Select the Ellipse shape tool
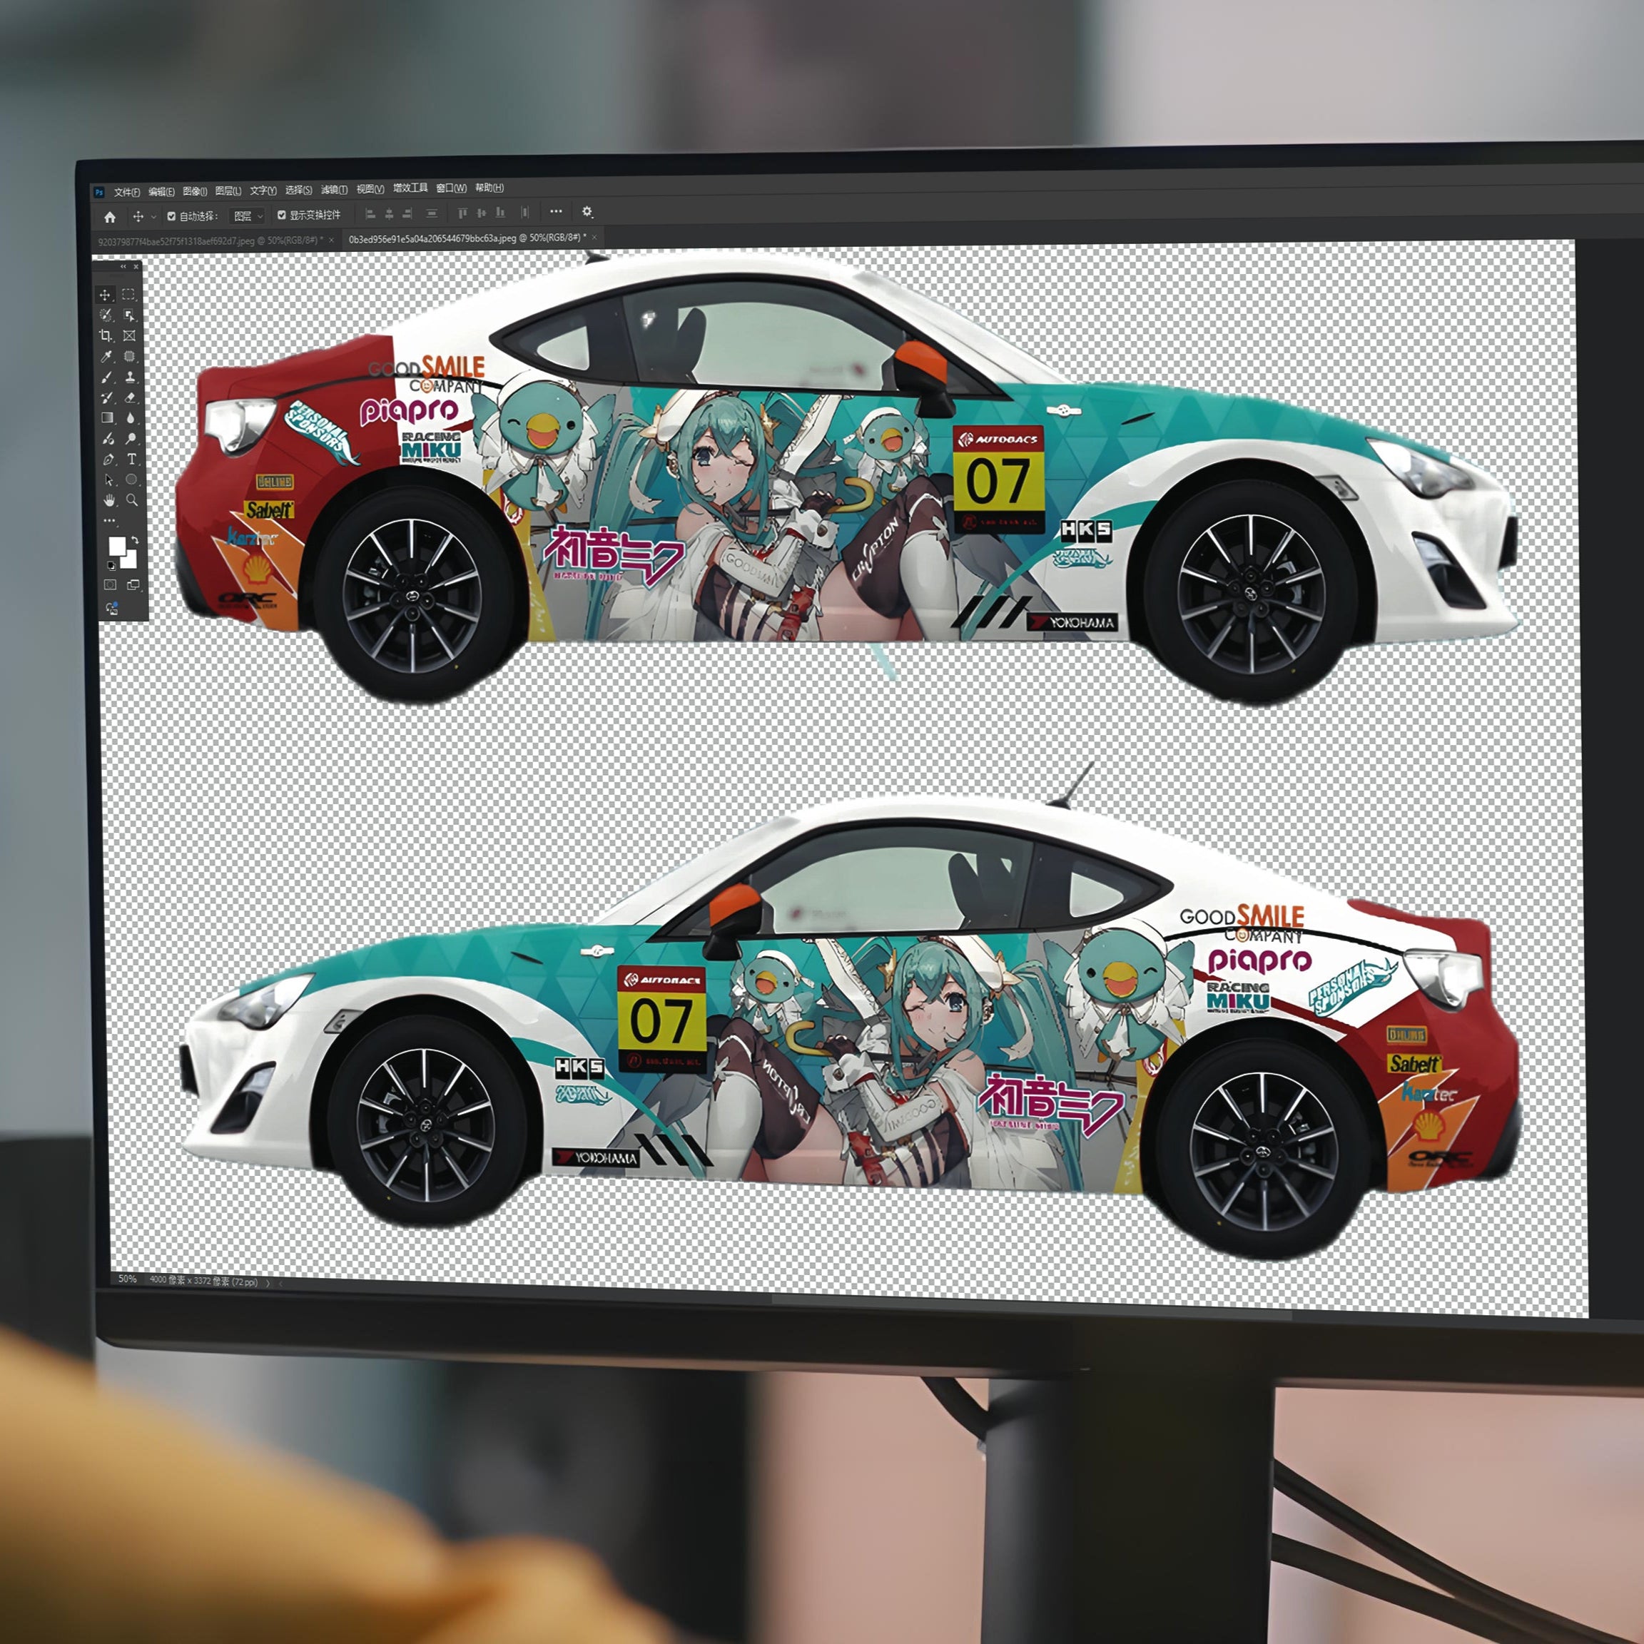The width and height of the screenshot is (1644, 1644). [132, 479]
